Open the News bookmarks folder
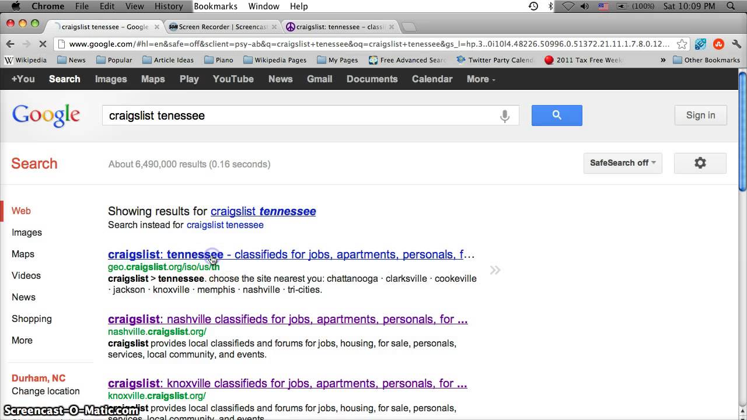This screenshot has width=747, height=420. tap(71, 60)
